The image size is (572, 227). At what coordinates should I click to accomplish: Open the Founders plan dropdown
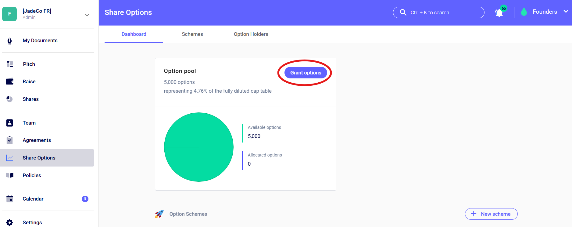point(544,12)
